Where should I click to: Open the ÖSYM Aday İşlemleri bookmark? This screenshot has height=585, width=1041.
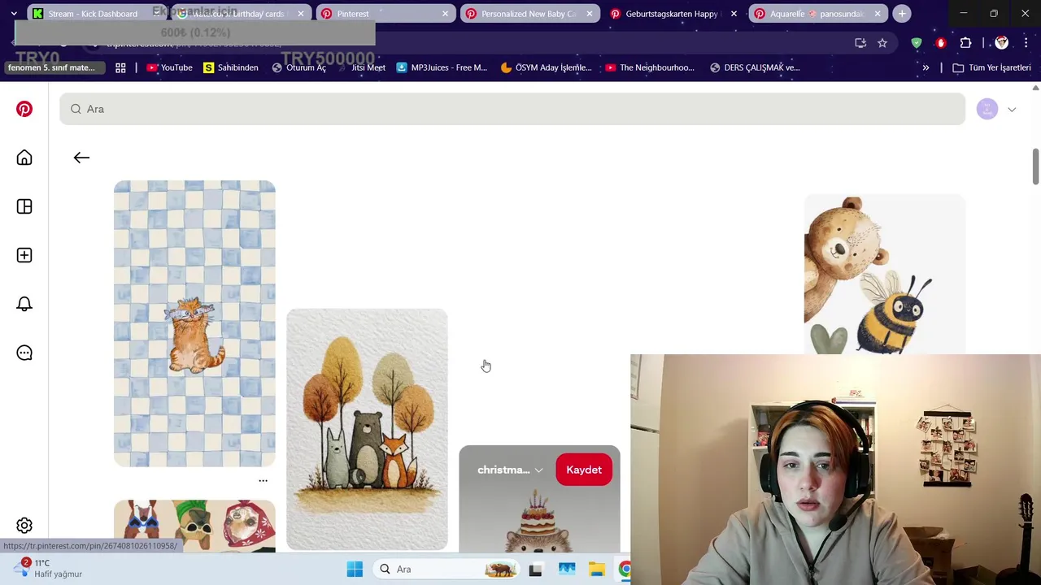[547, 67]
